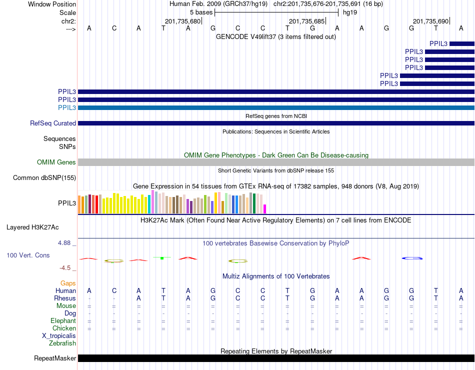Click the Layered H3K27Ac label
475x370 pixels.
32,227
